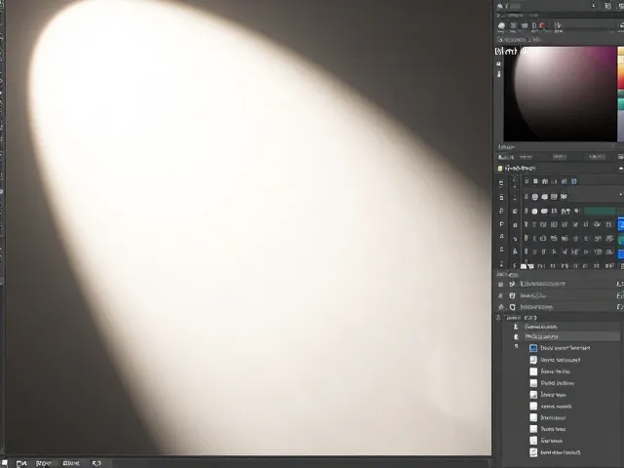Viewport: 624px width, 468px height.
Task: Select the last thumbnail in the list
Action: pyautogui.click(x=533, y=452)
